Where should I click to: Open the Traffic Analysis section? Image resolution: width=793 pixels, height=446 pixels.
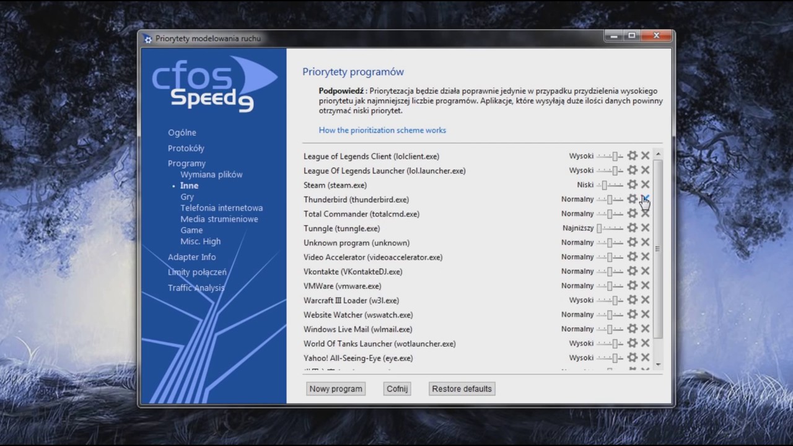[196, 287]
